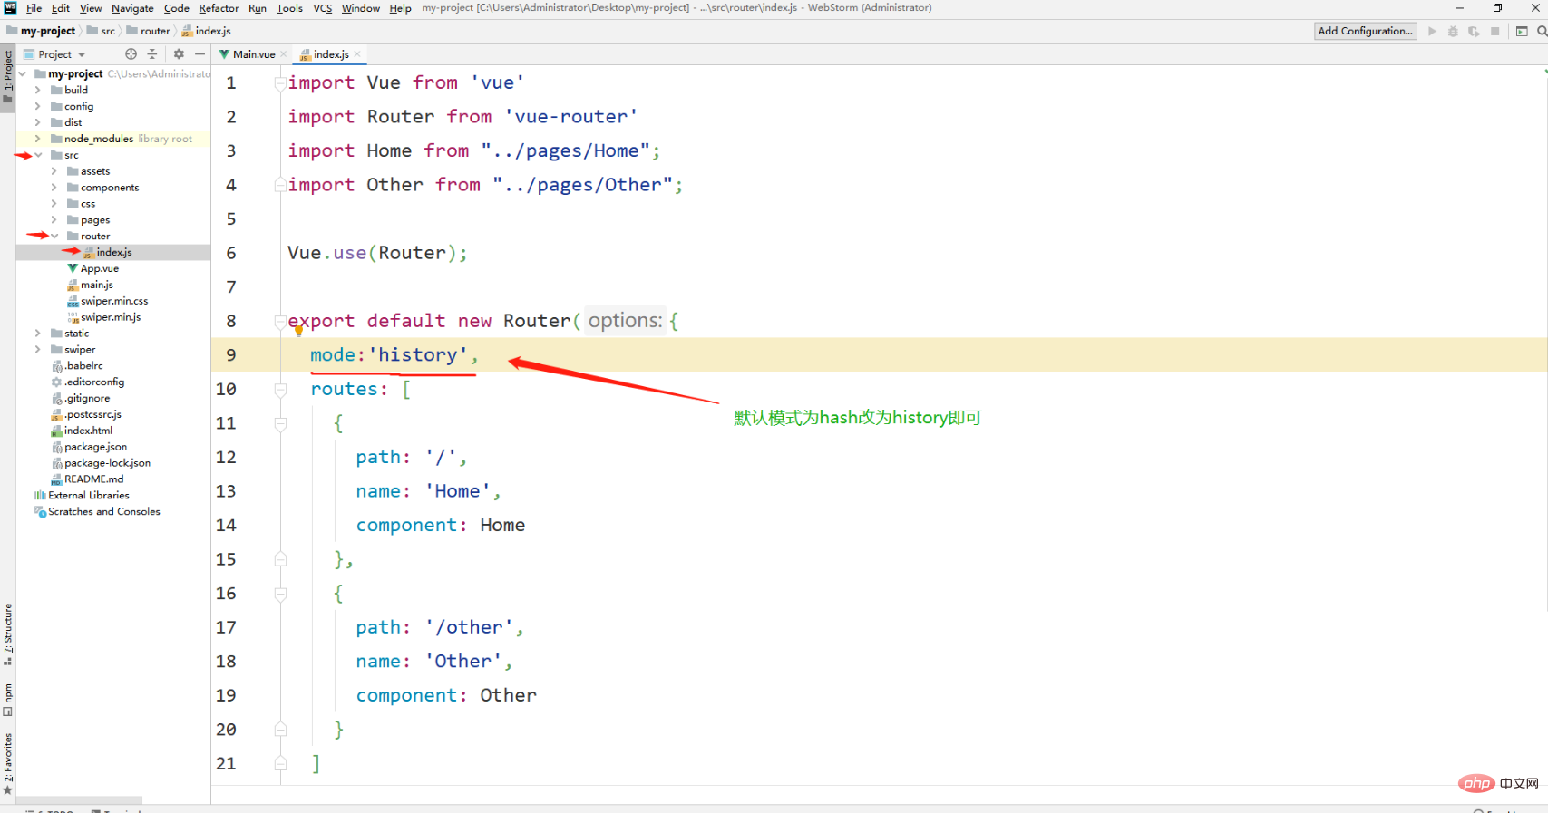Toggle the Favorites tool window stripe
The image size is (1548, 813).
(x=8, y=763)
